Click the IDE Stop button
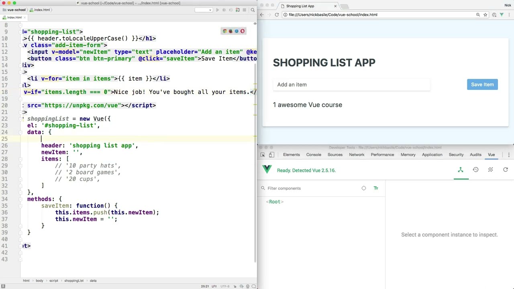514x289 pixels. point(244,10)
